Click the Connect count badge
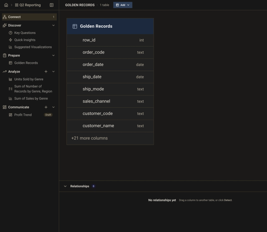Screen dimensions: 267x232 (53, 17)
